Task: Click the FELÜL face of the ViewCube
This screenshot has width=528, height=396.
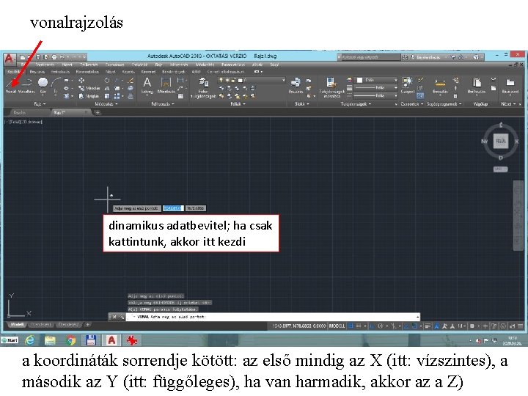Action: 501,141
